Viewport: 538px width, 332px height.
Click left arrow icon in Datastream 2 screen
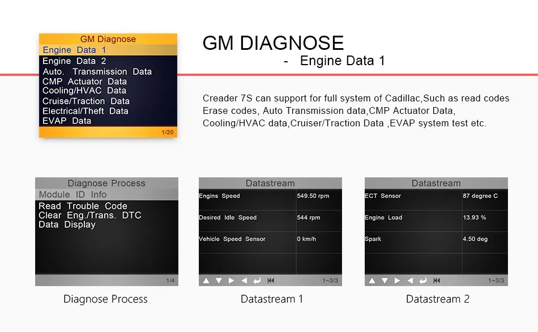click(411, 280)
